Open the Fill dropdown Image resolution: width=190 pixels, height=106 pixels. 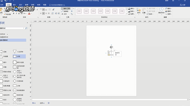pyautogui.click(x=131, y=9)
